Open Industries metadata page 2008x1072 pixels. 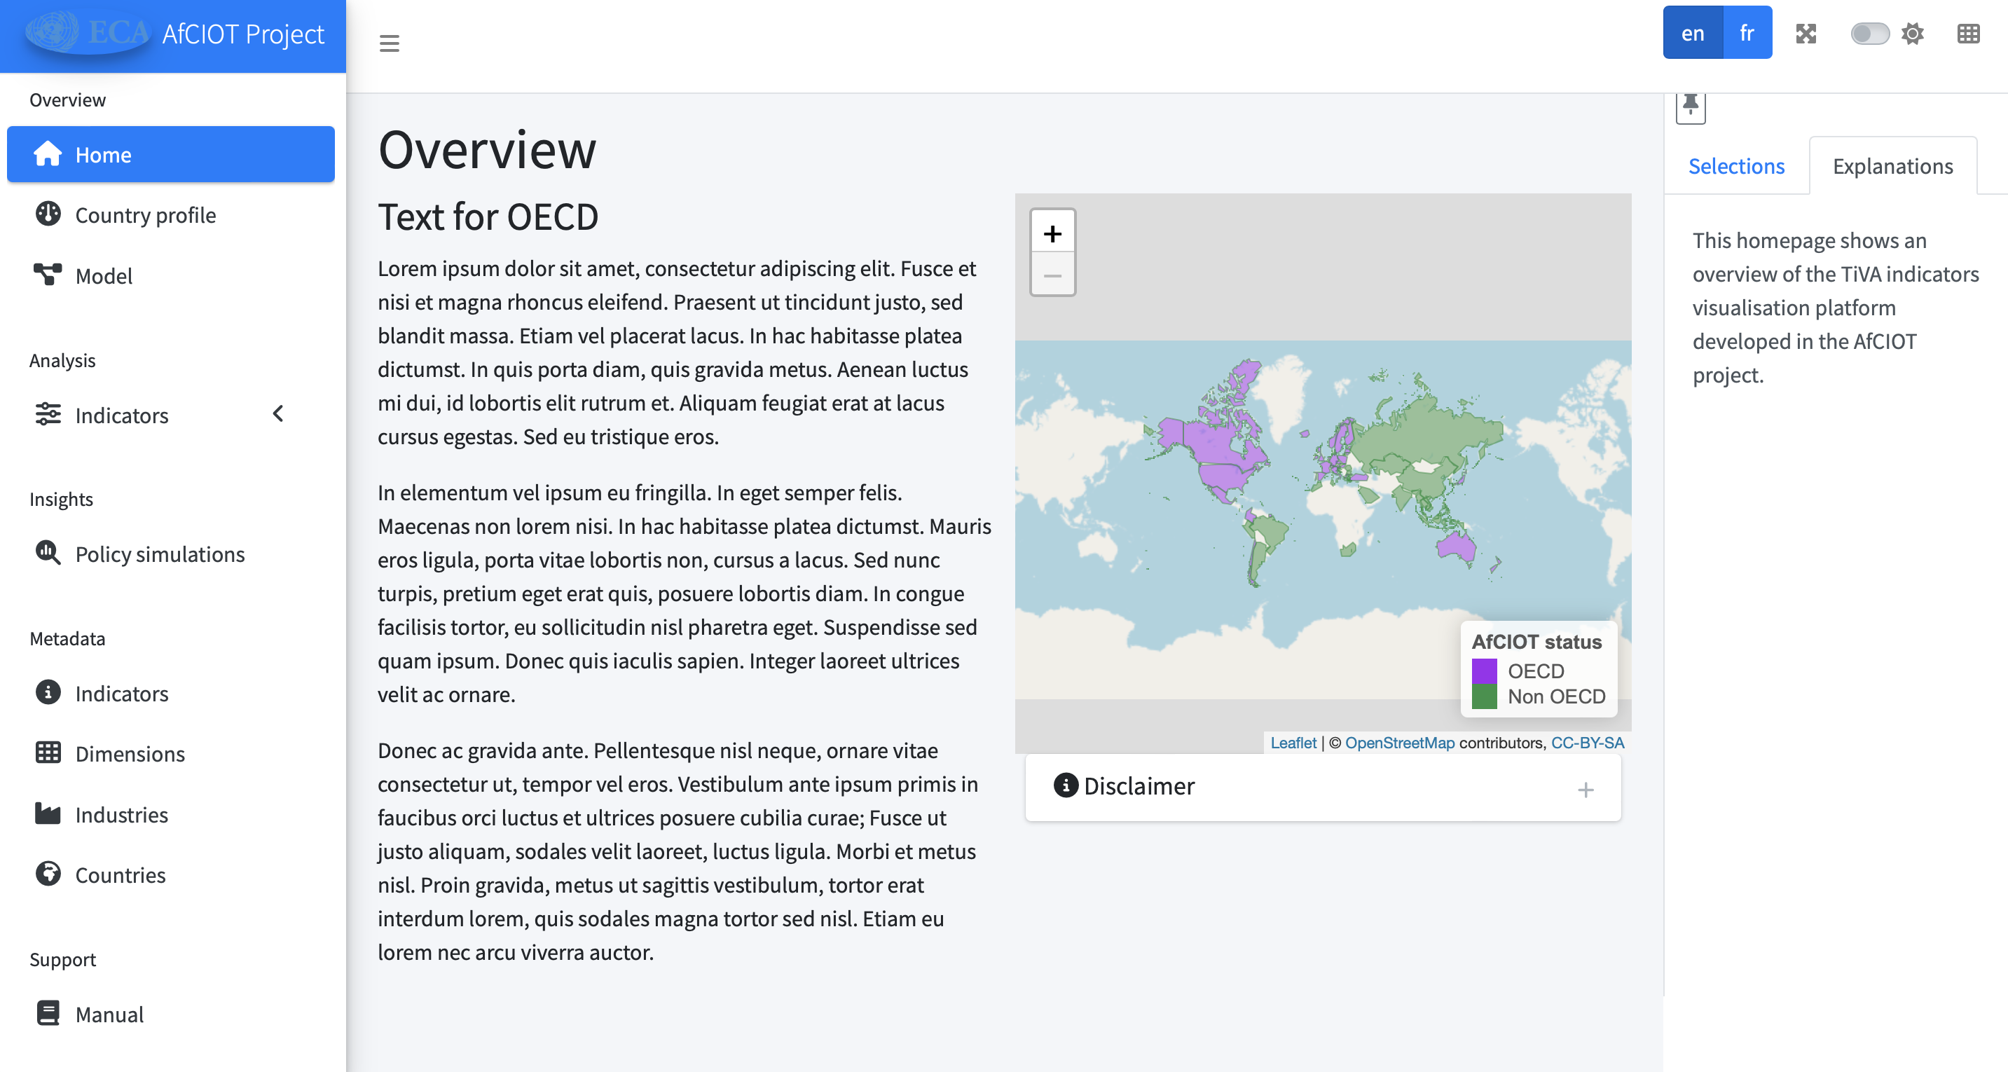pos(122,815)
